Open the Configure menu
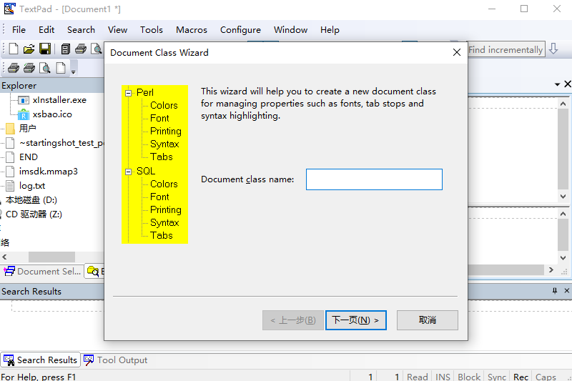This screenshot has height=381, width=572. click(x=240, y=30)
